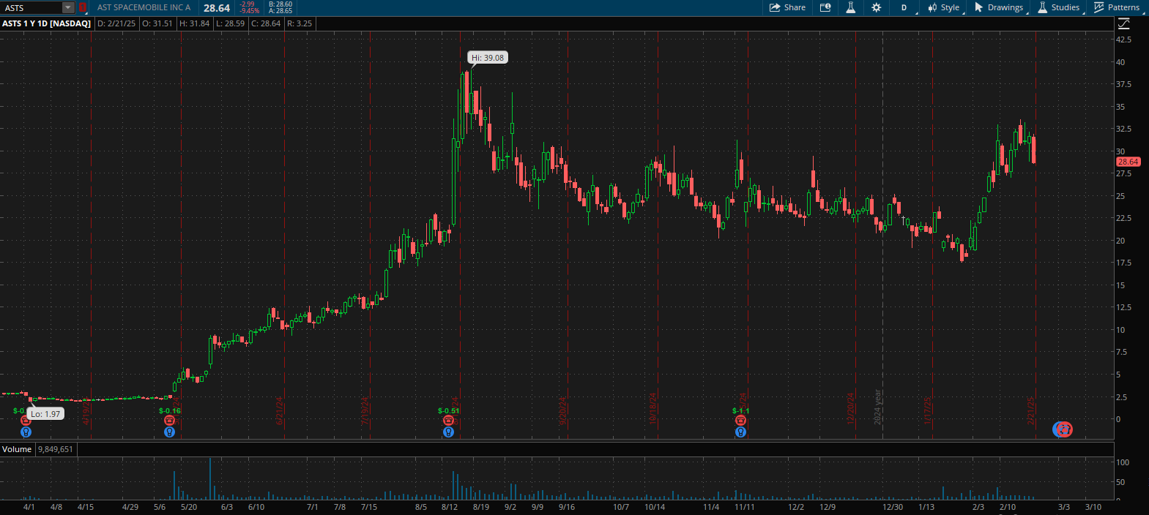The image size is (1149, 515).
Task: Click the red phone earnings icon under $-0.16
Action: (169, 421)
